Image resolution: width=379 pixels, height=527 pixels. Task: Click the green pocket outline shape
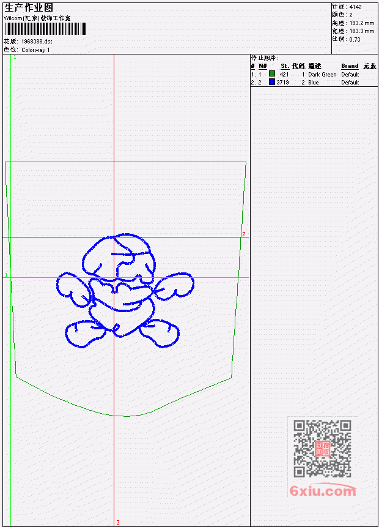click(x=125, y=289)
